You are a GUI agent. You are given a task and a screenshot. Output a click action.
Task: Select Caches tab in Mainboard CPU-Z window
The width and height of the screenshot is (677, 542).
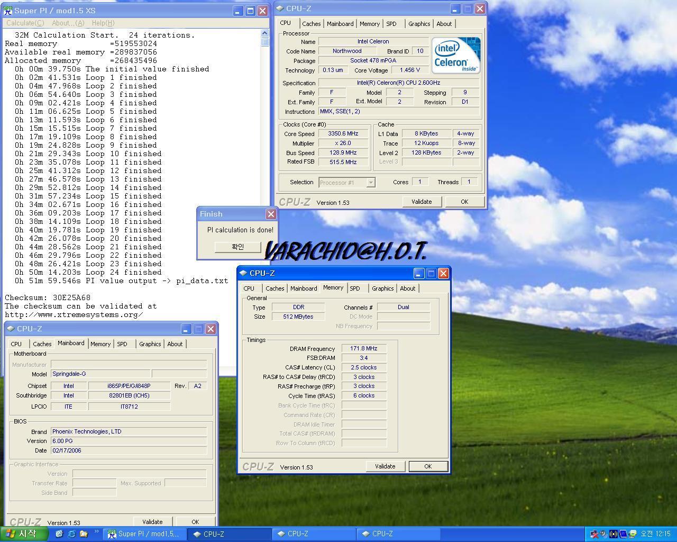pyautogui.click(x=42, y=344)
